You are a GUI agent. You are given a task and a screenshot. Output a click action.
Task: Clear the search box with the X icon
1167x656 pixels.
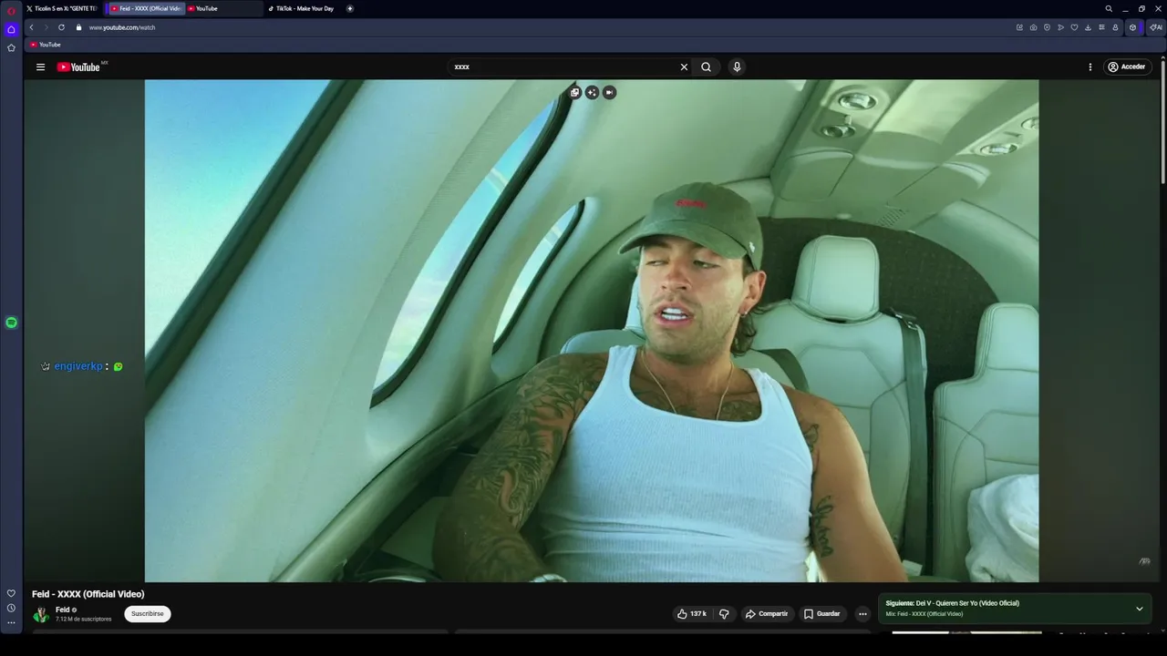[x=684, y=67]
